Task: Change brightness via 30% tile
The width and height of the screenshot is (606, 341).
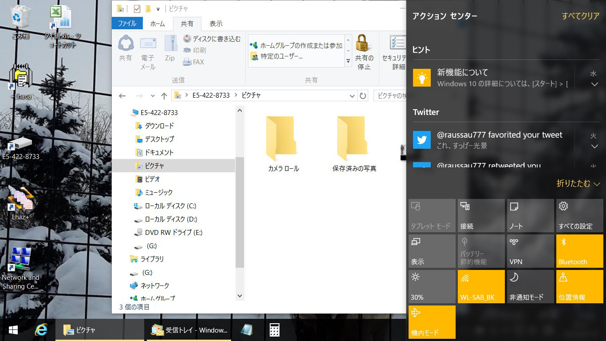Action: click(432, 286)
